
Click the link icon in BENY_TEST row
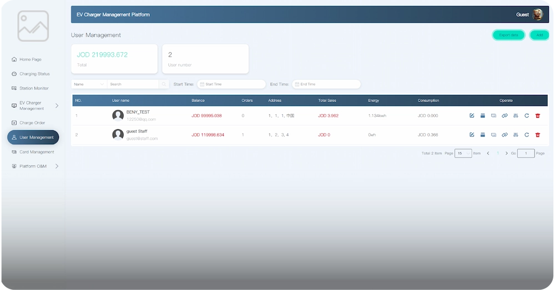pos(504,115)
